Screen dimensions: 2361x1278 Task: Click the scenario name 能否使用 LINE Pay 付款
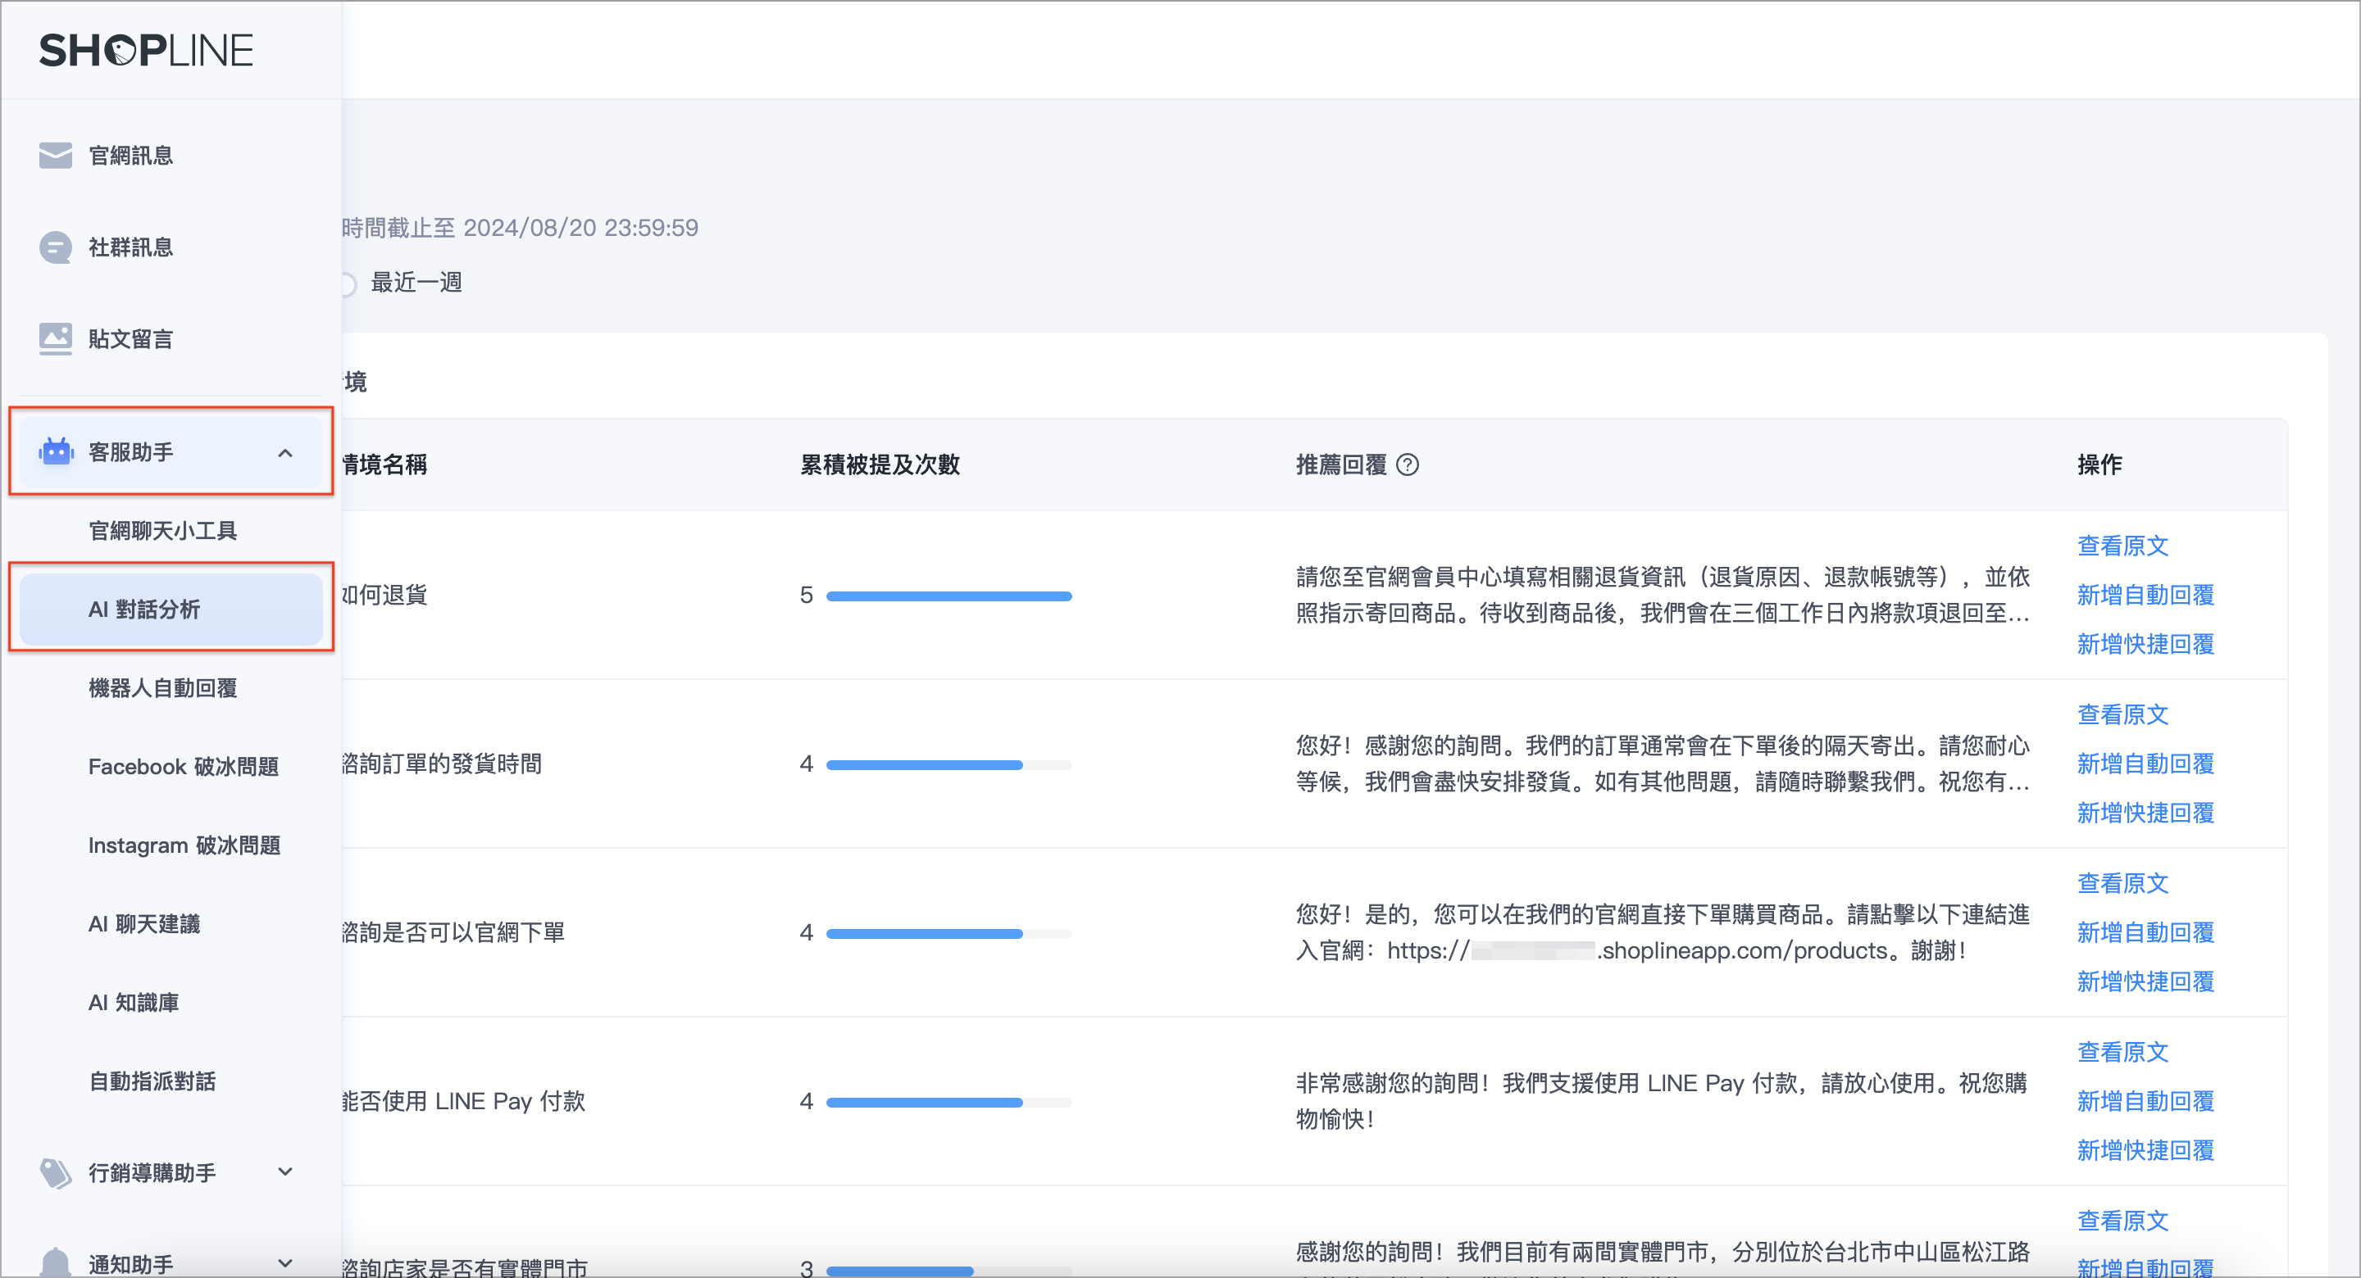[x=463, y=1102]
